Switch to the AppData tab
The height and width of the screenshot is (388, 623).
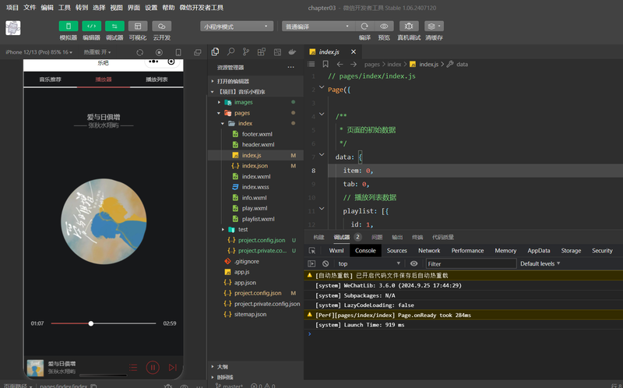539,250
